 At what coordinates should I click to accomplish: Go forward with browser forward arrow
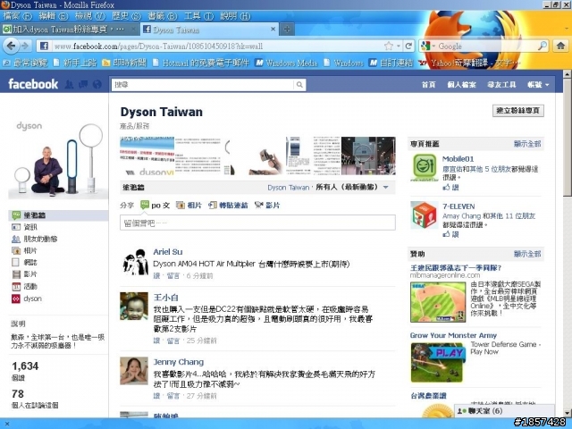click(25, 46)
